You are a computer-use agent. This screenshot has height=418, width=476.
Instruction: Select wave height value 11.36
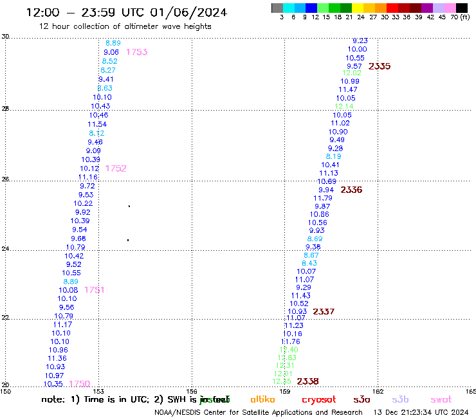pos(57,358)
